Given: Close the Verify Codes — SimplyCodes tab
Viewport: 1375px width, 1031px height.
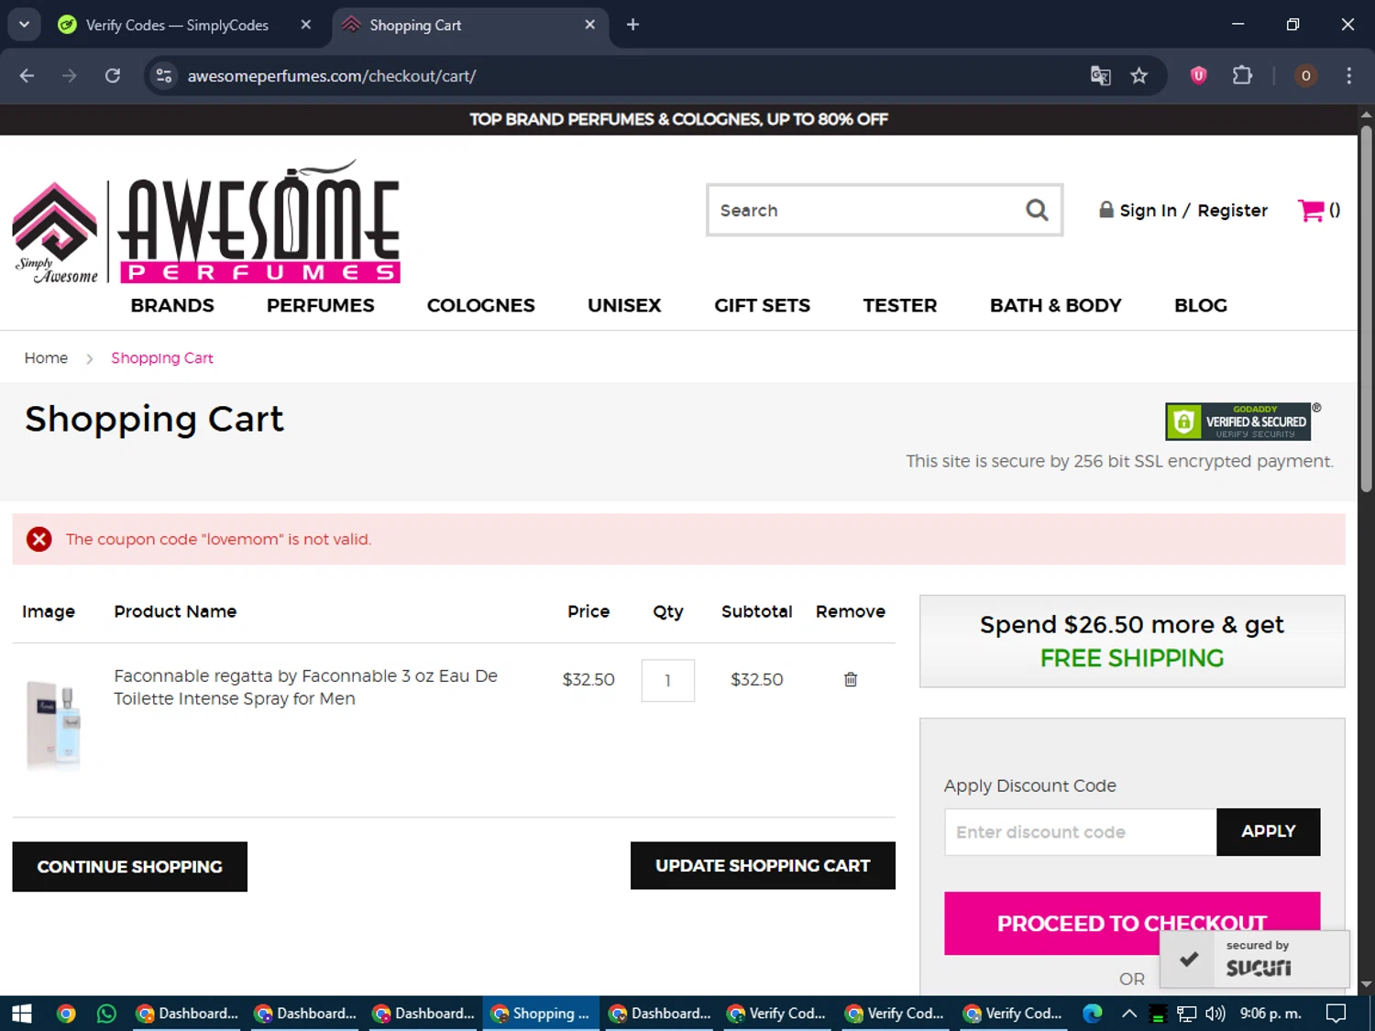Looking at the screenshot, I should tap(306, 25).
